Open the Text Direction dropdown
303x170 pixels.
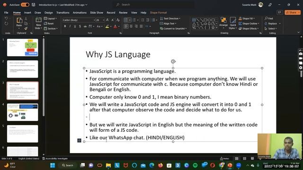tap(170, 18)
